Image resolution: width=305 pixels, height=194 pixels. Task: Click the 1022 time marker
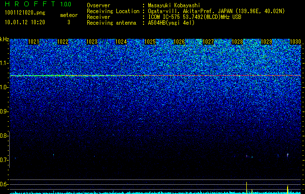click(x=63, y=42)
